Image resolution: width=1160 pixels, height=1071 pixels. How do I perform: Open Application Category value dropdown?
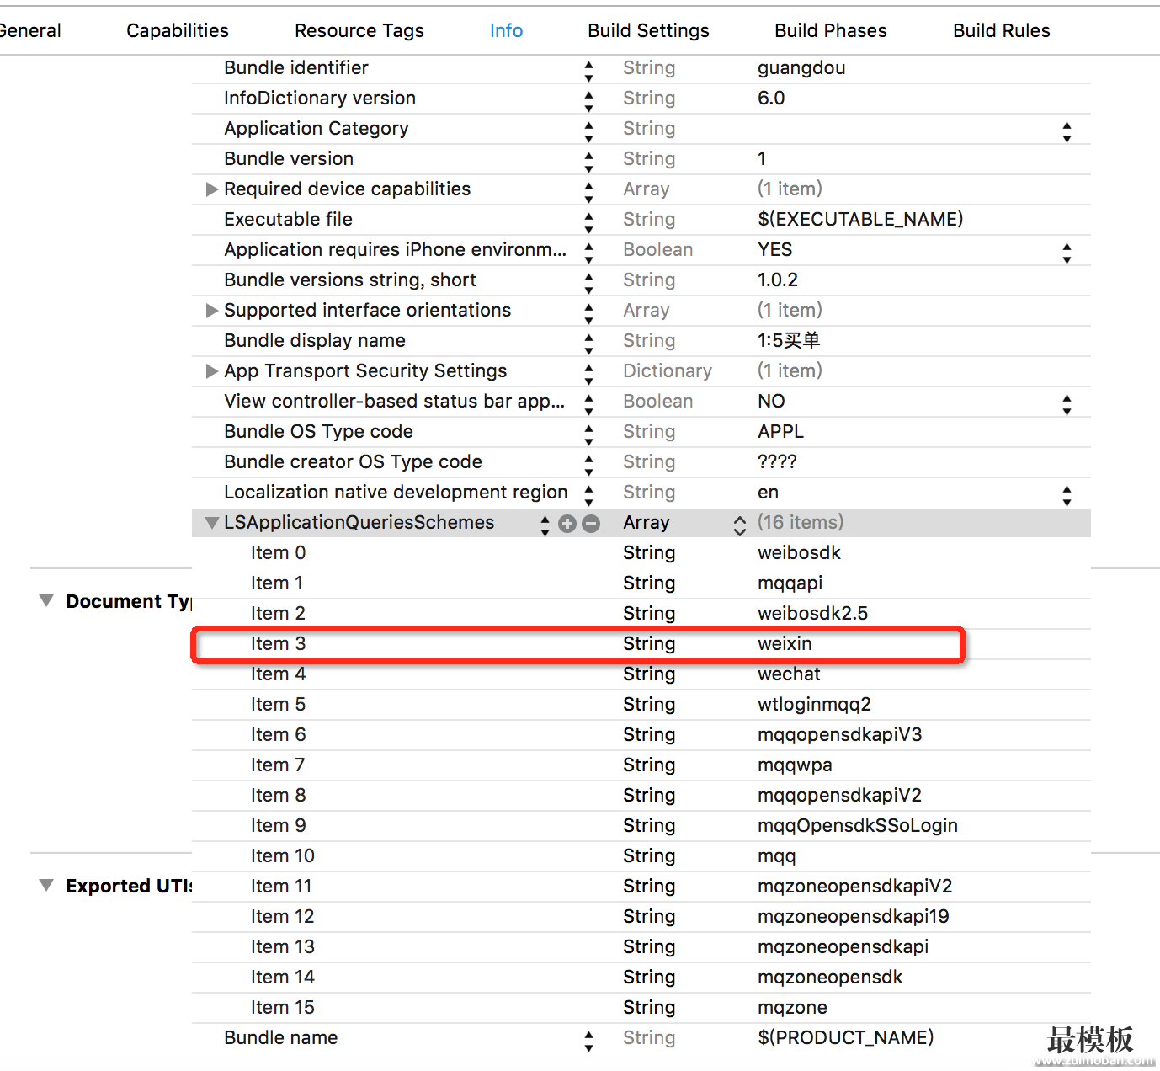point(1067,131)
